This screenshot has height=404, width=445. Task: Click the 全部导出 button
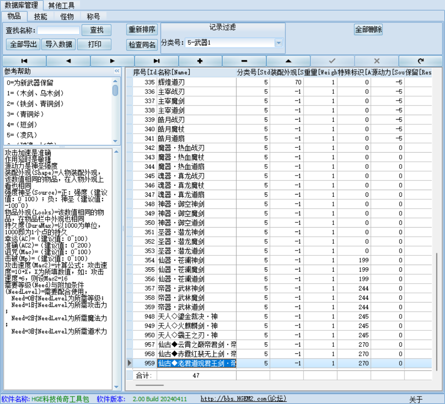coord(23,44)
